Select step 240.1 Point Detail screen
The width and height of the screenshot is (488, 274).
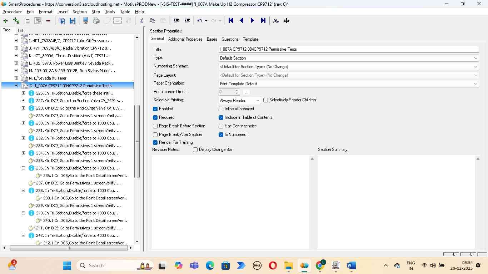click(x=86, y=220)
